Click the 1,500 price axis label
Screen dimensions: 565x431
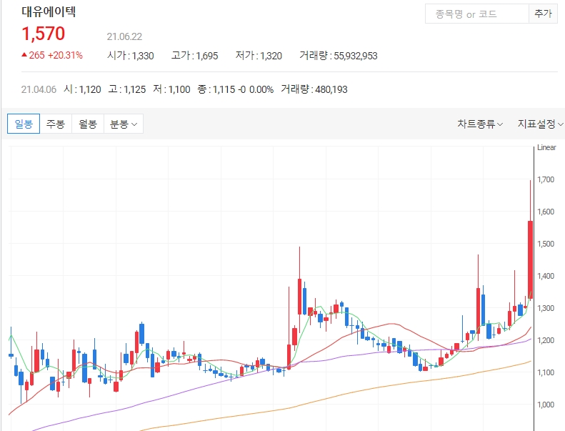[x=546, y=244]
